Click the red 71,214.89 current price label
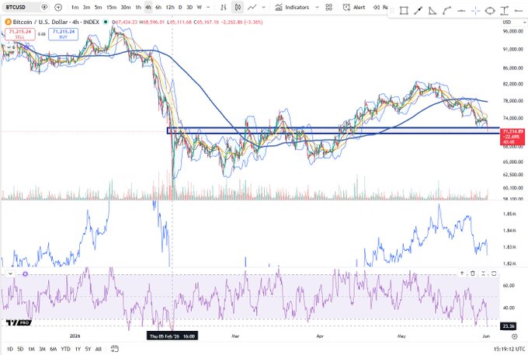 pos(512,137)
